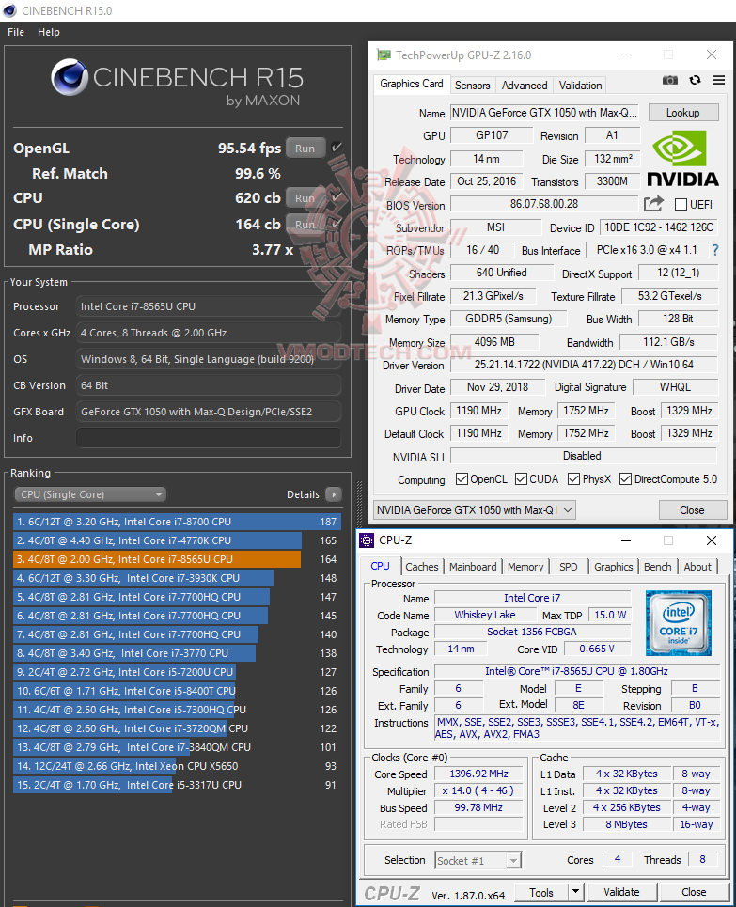
Task: Select ranking row 14 Xeon X5650
Action: 177,766
